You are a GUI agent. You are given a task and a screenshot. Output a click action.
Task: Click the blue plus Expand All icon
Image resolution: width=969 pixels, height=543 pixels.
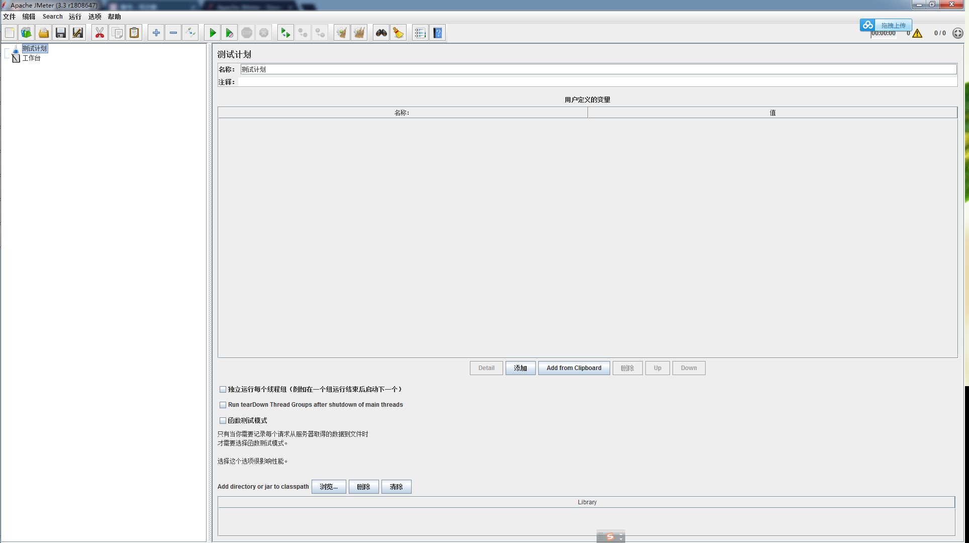(x=156, y=33)
